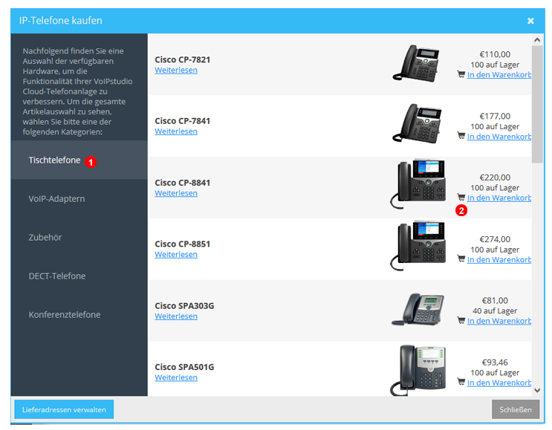The width and height of the screenshot is (552, 430).
Task: Open Weiterlesen link under Cisco SPA501G
Action: pyautogui.click(x=176, y=377)
